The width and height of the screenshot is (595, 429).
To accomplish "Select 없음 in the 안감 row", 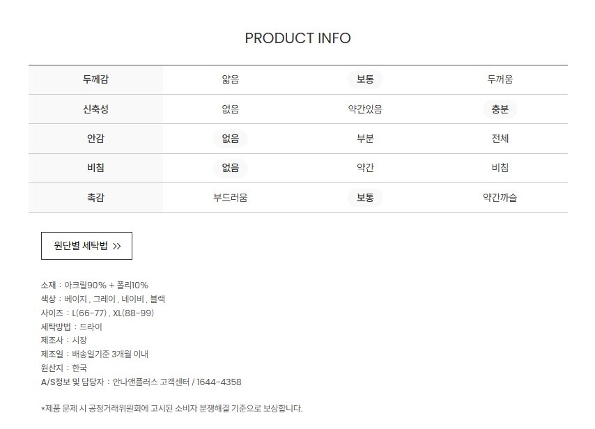I will (230, 139).
